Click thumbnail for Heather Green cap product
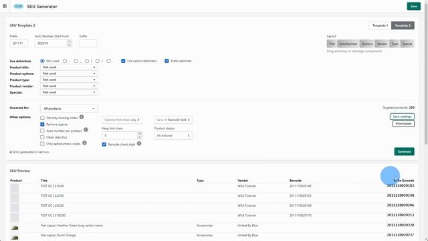428x241 pixels. pos(15,228)
